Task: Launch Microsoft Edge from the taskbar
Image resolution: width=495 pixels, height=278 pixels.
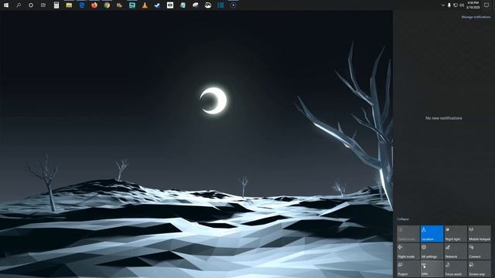Action: coord(82,5)
